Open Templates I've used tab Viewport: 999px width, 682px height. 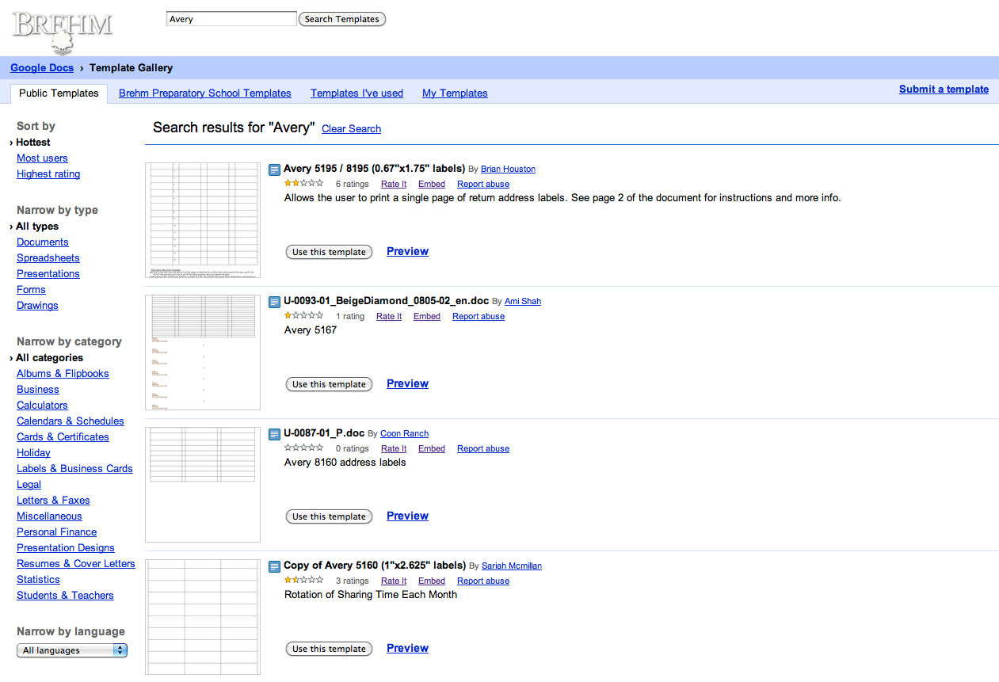point(357,93)
